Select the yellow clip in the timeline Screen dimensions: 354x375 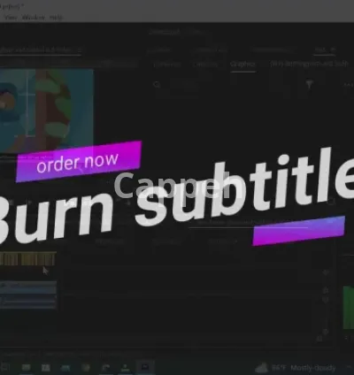pos(27,259)
